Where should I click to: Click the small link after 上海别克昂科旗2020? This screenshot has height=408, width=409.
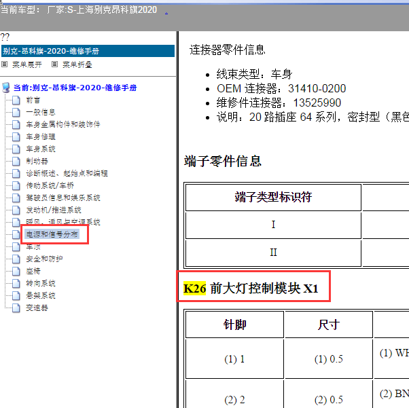(x=166, y=12)
